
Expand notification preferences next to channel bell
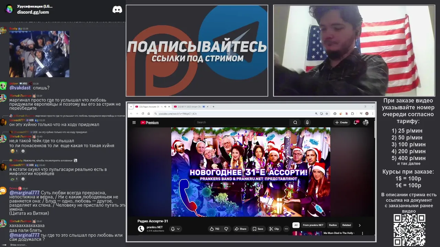[x=178, y=229]
